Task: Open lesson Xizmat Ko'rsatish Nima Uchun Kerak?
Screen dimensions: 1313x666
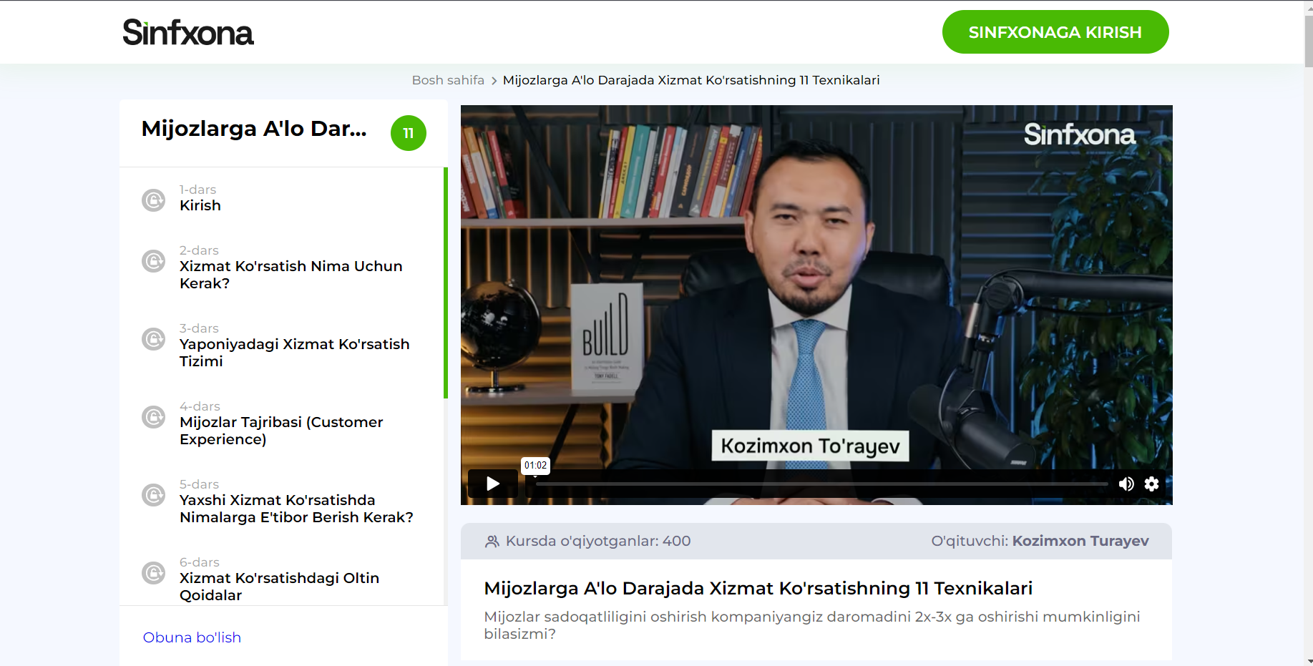Action: coord(291,275)
